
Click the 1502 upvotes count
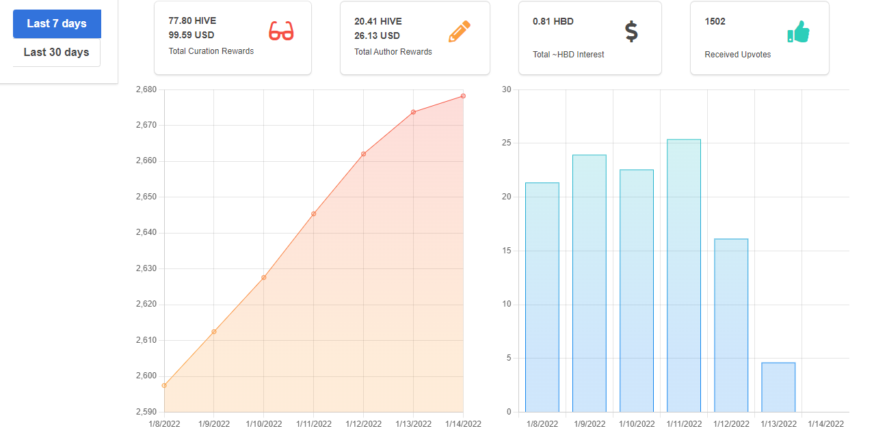coord(715,21)
